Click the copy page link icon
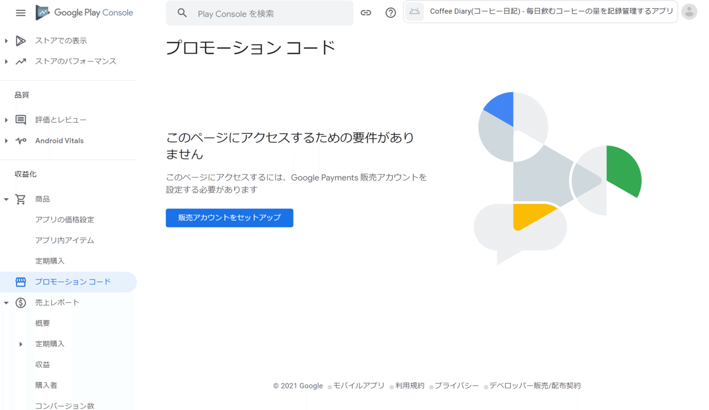 point(366,12)
